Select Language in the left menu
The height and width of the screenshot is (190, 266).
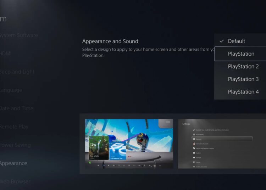11,90
